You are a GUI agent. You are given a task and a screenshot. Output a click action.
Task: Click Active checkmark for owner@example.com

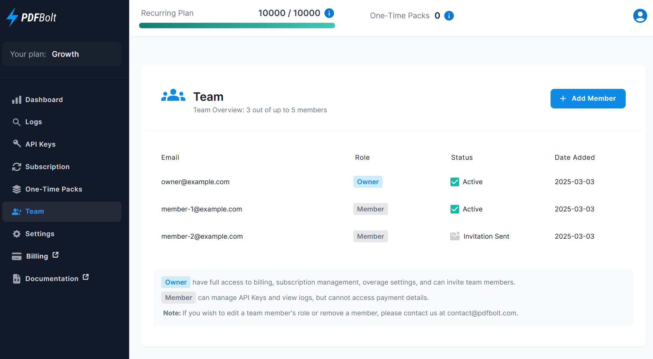tap(454, 182)
